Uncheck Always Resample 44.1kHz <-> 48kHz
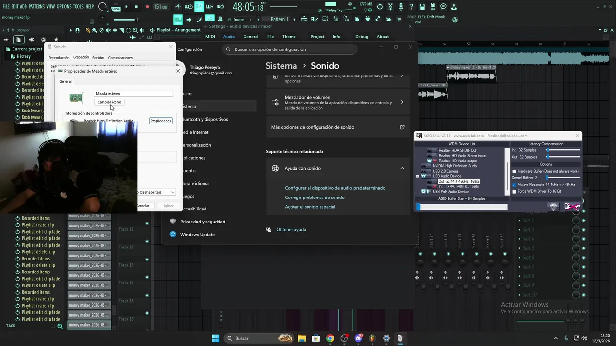The height and width of the screenshot is (346, 616). point(514,185)
